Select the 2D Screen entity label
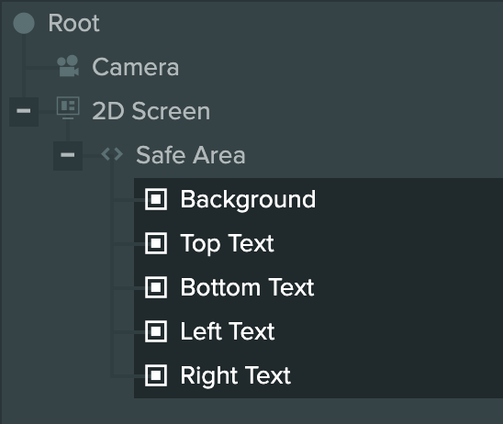 151,111
